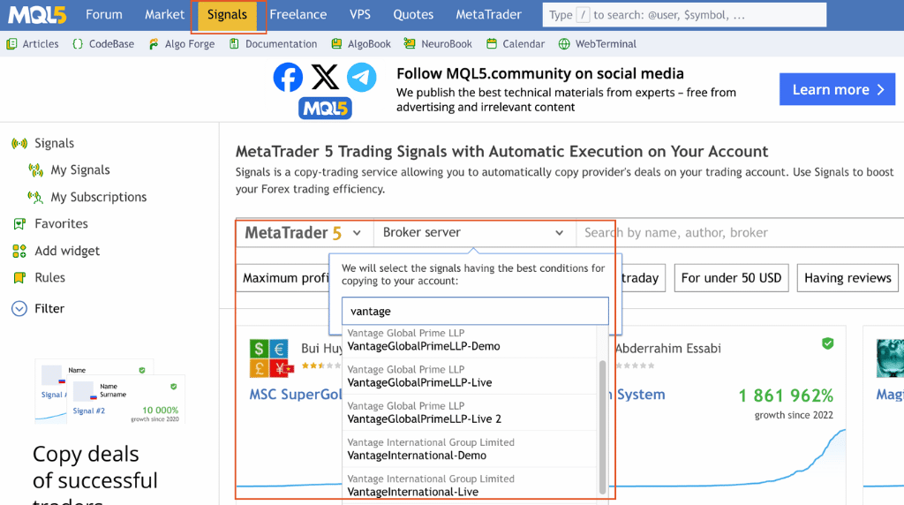Click the green shield on Abderrahim Essabi card
Image resolution: width=904 pixels, height=505 pixels.
(x=827, y=343)
